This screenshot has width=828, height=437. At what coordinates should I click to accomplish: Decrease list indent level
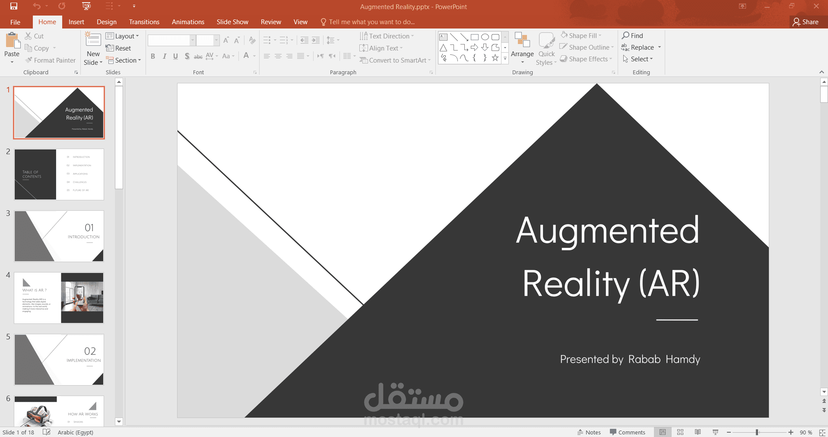click(305, 40)
